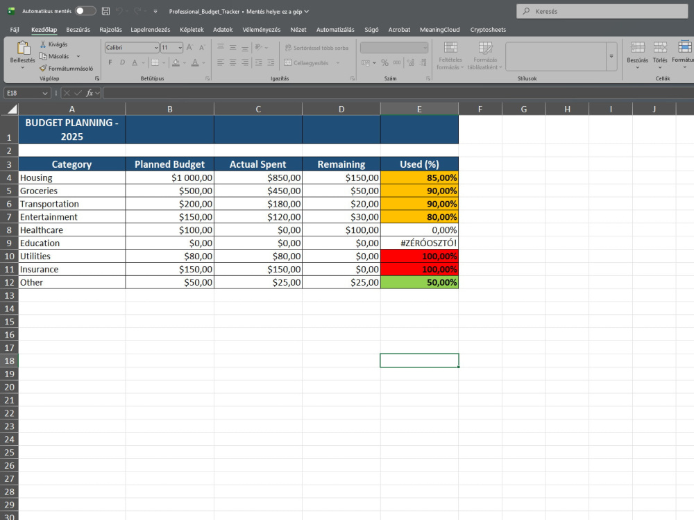The image size is (694, 520).
Task: Click the Törlés delete cells button
Action: pyautogui.click(x=660, y=55)
